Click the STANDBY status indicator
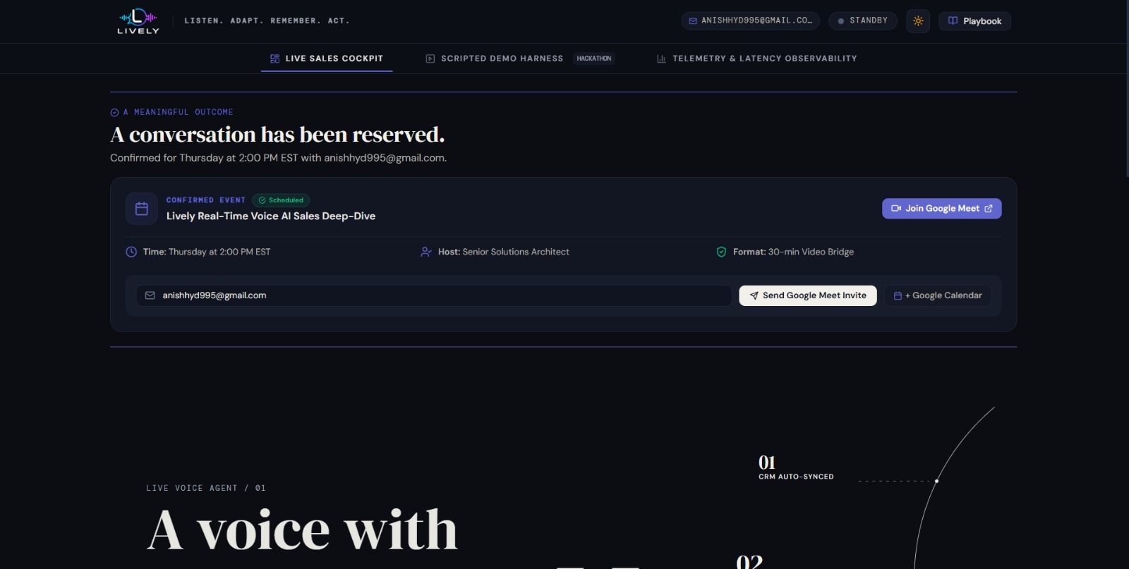1129x569 pixels. 862,20
